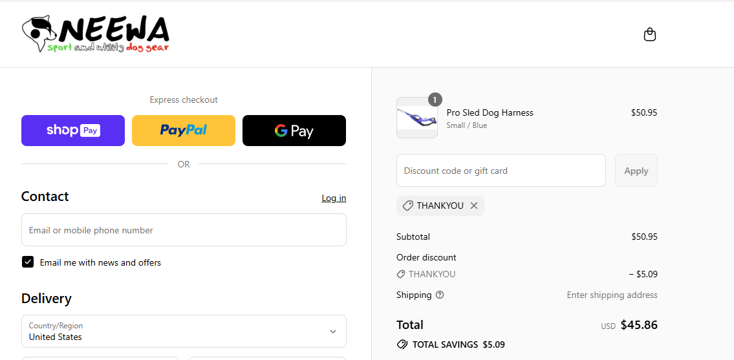Click the Contact heading

point(45,196)
